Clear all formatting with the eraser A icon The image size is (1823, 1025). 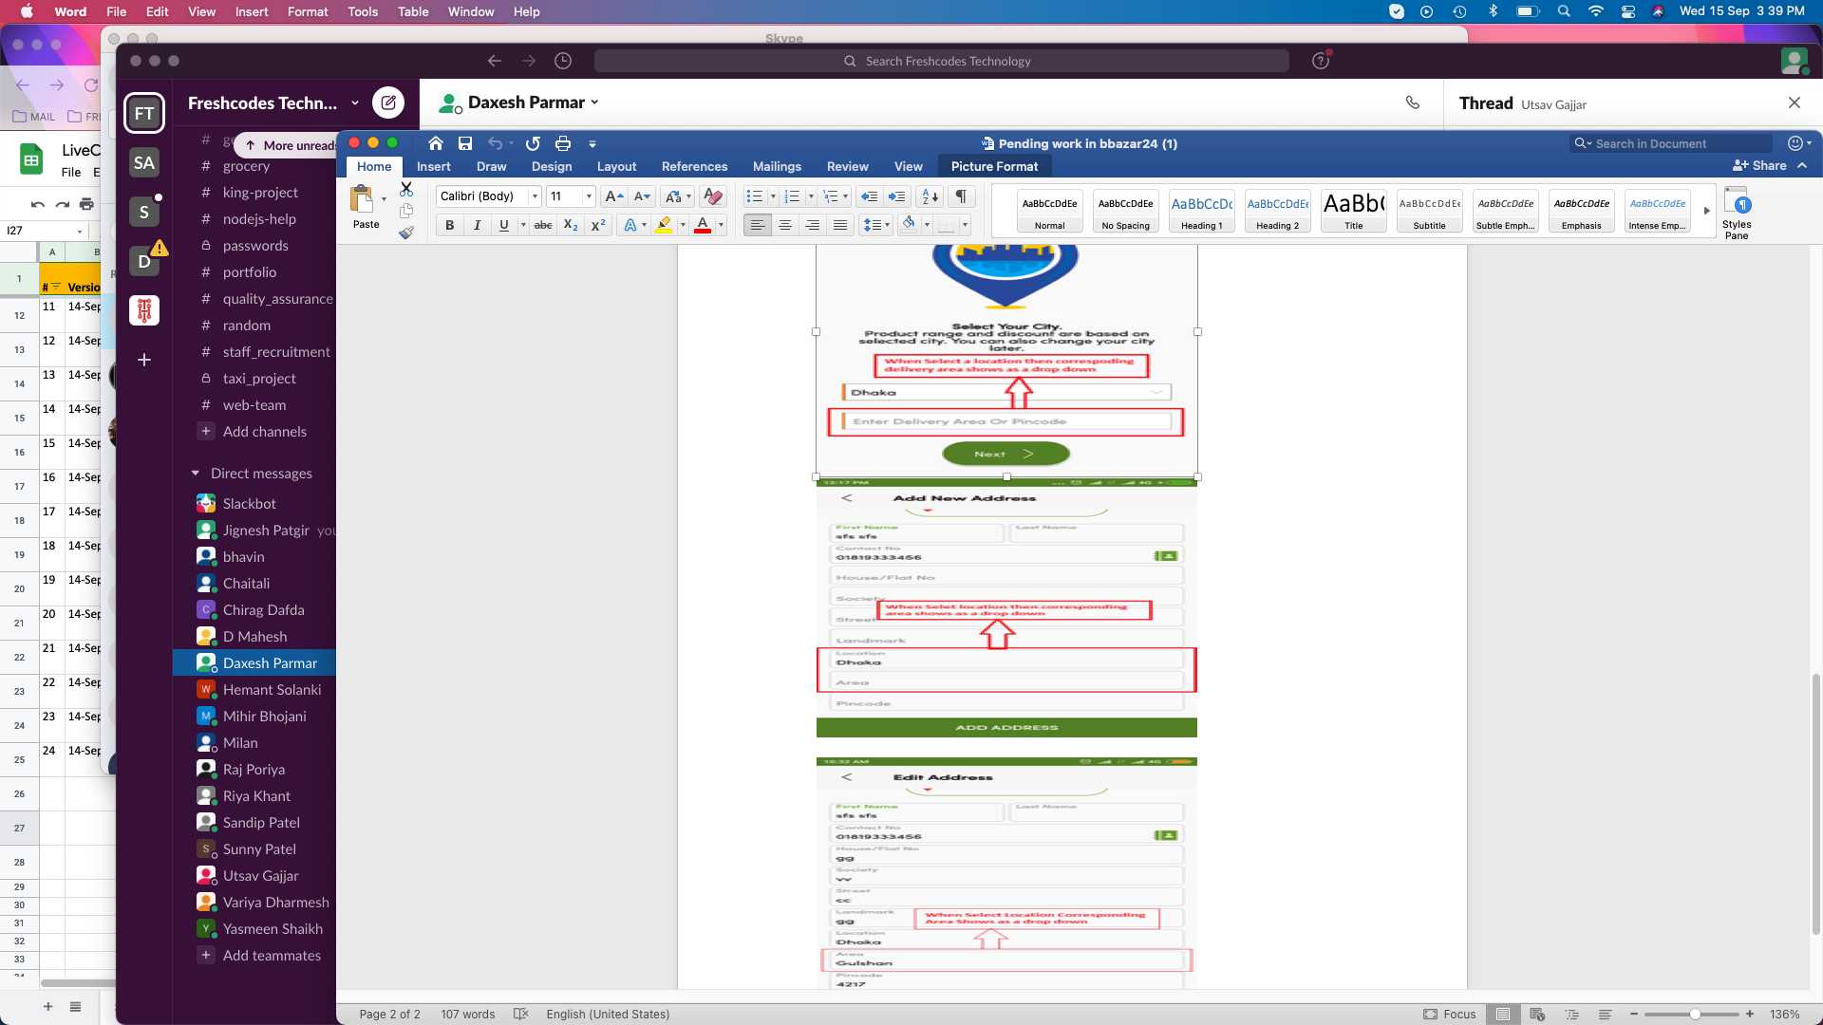pos(713,196)
